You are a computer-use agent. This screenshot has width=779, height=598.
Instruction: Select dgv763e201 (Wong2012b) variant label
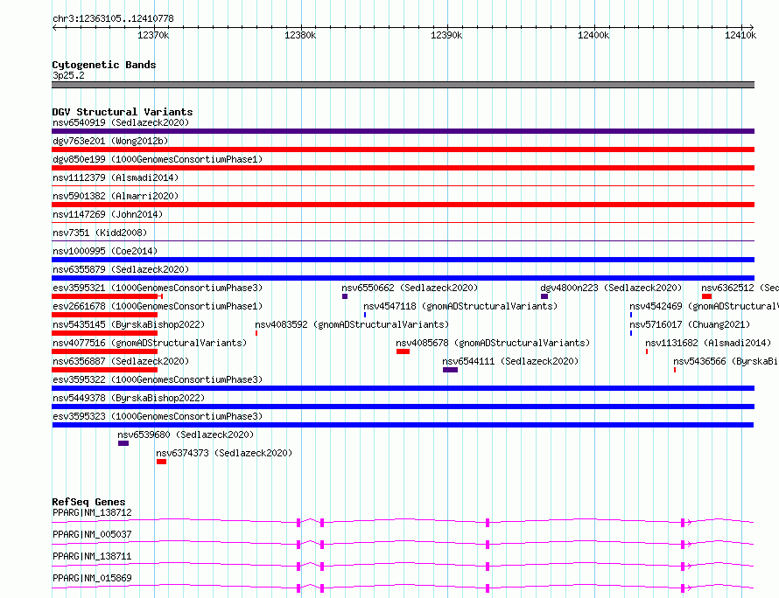tap(110, 141)
